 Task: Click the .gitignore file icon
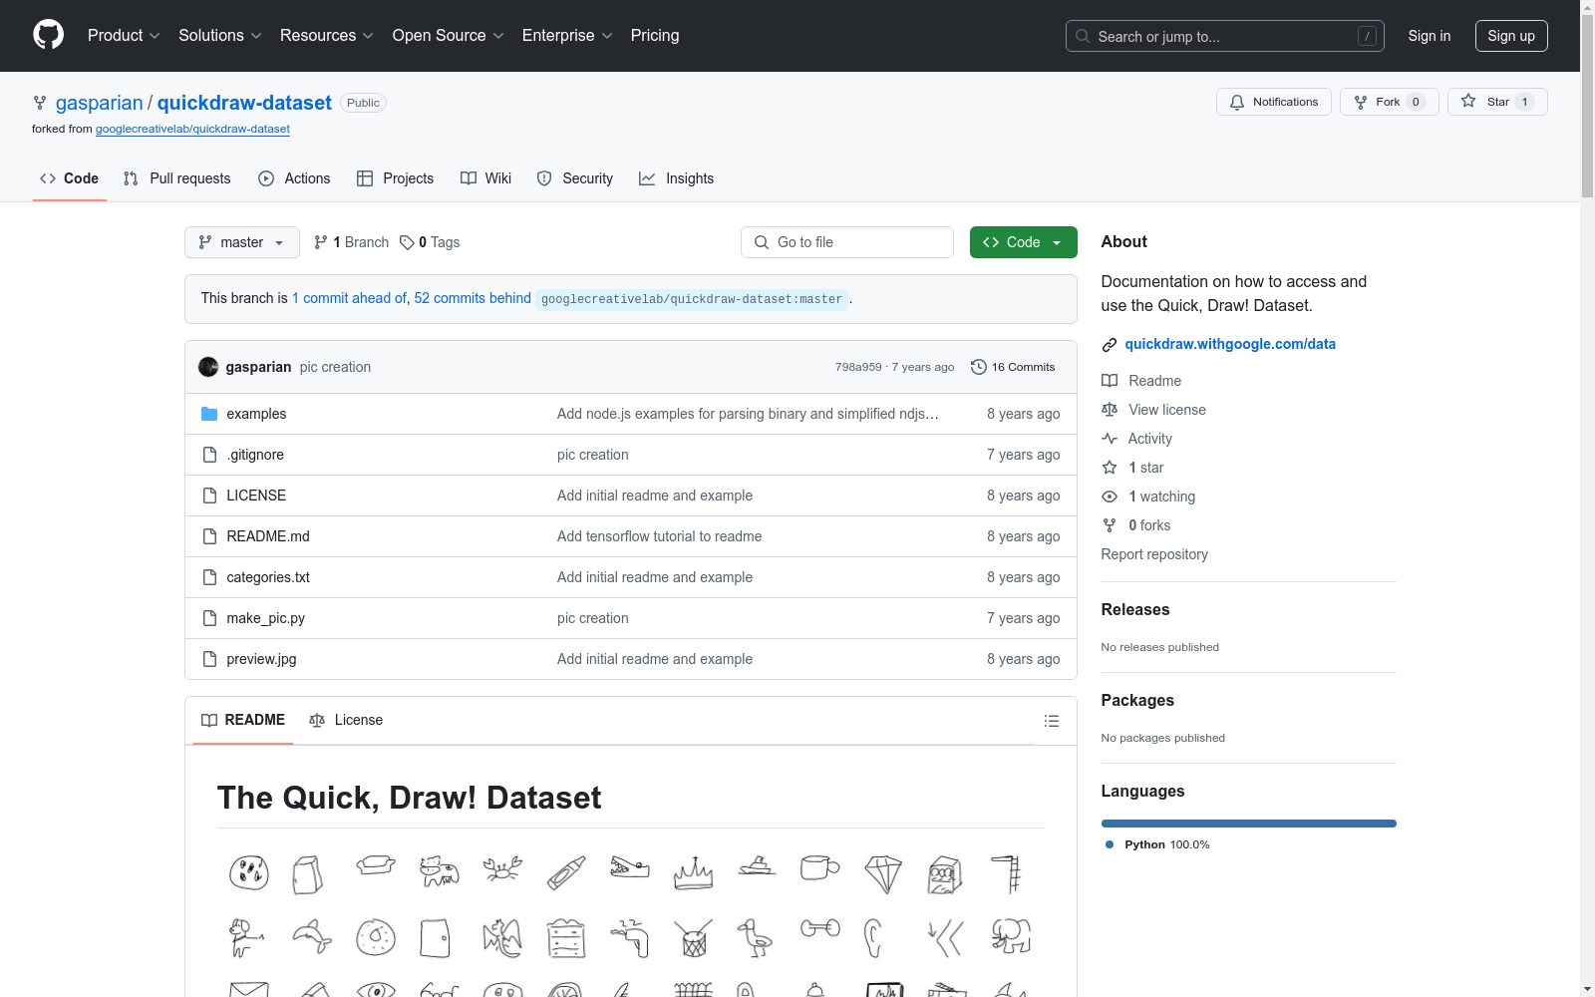pyautogui.click(x=209, y=455)
